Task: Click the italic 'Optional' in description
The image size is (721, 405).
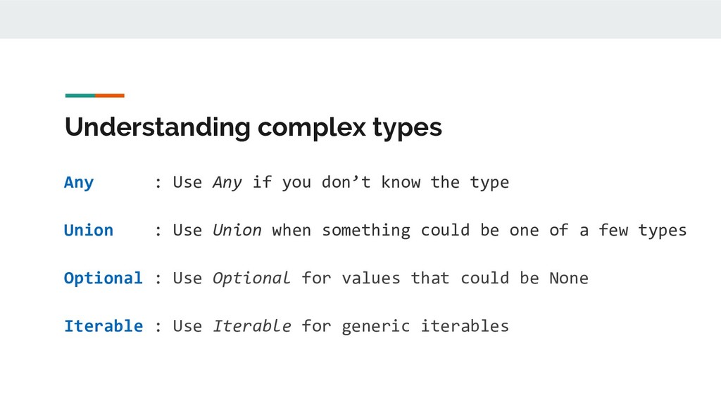Action: point(251,278)
